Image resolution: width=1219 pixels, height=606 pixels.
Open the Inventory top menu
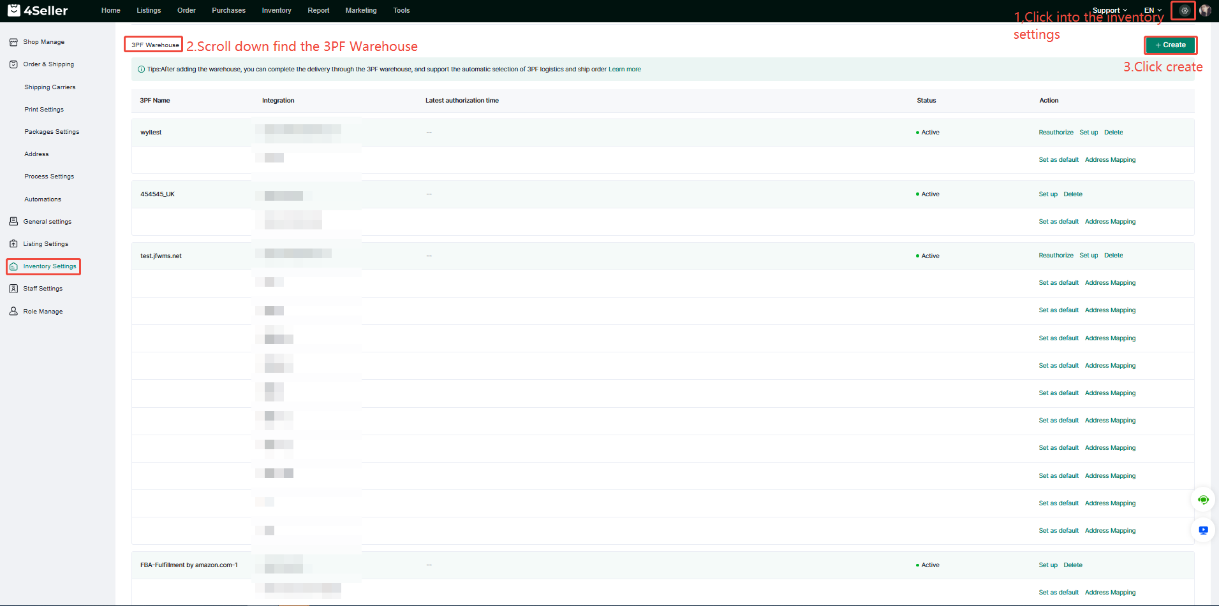(276, 10)
